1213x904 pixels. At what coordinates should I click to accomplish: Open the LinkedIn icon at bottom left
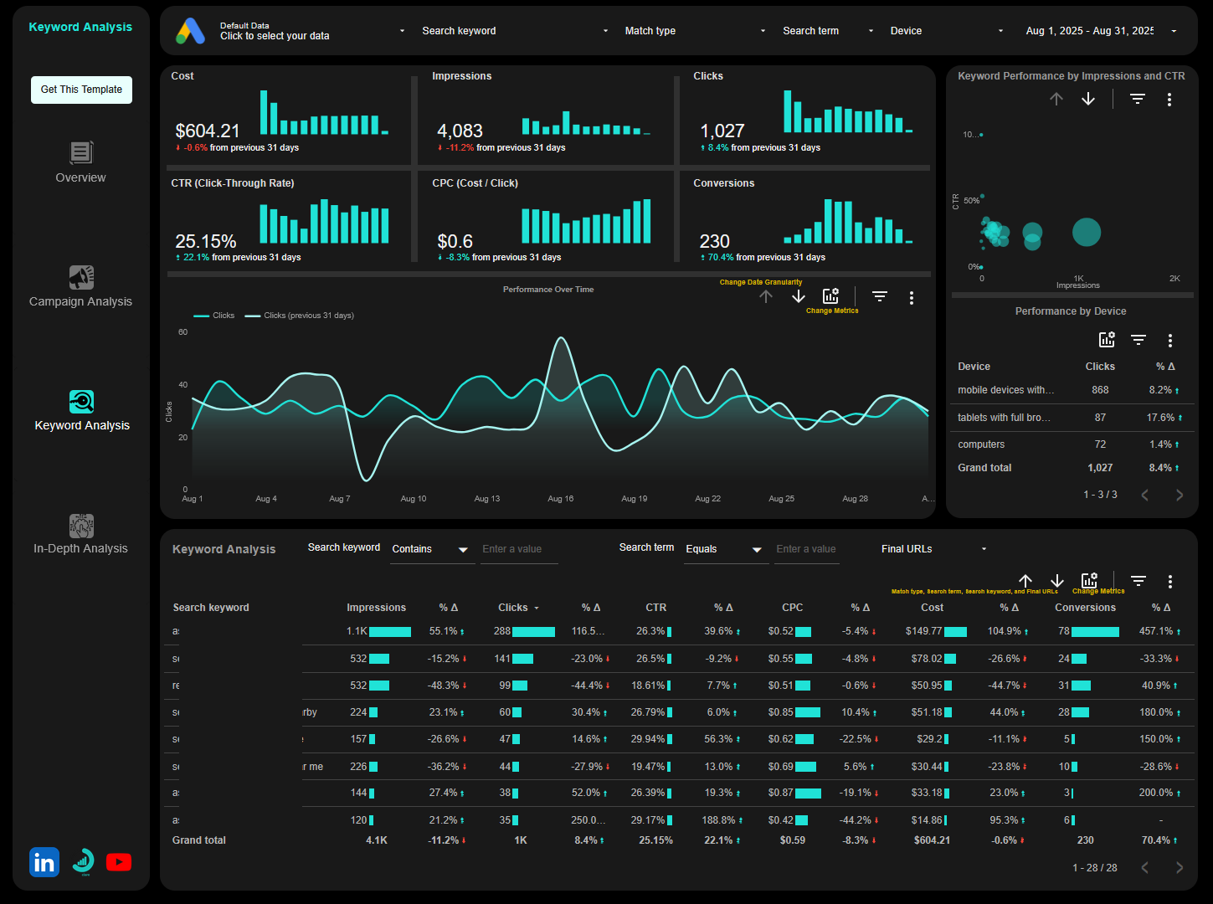click(x=44, y=861)
